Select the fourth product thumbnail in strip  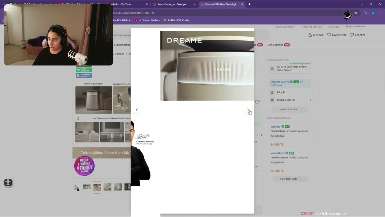pyautogui.click(x=107, y=187)
